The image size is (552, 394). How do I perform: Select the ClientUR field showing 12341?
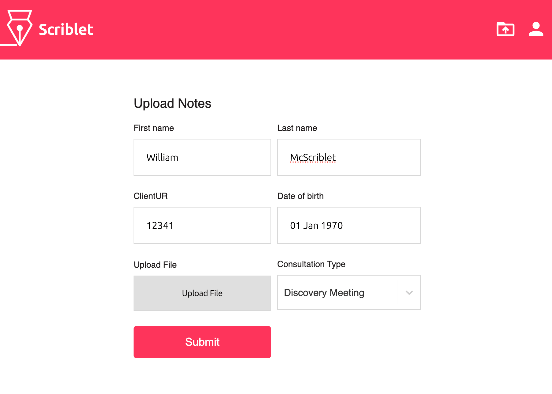click(202, 225)
